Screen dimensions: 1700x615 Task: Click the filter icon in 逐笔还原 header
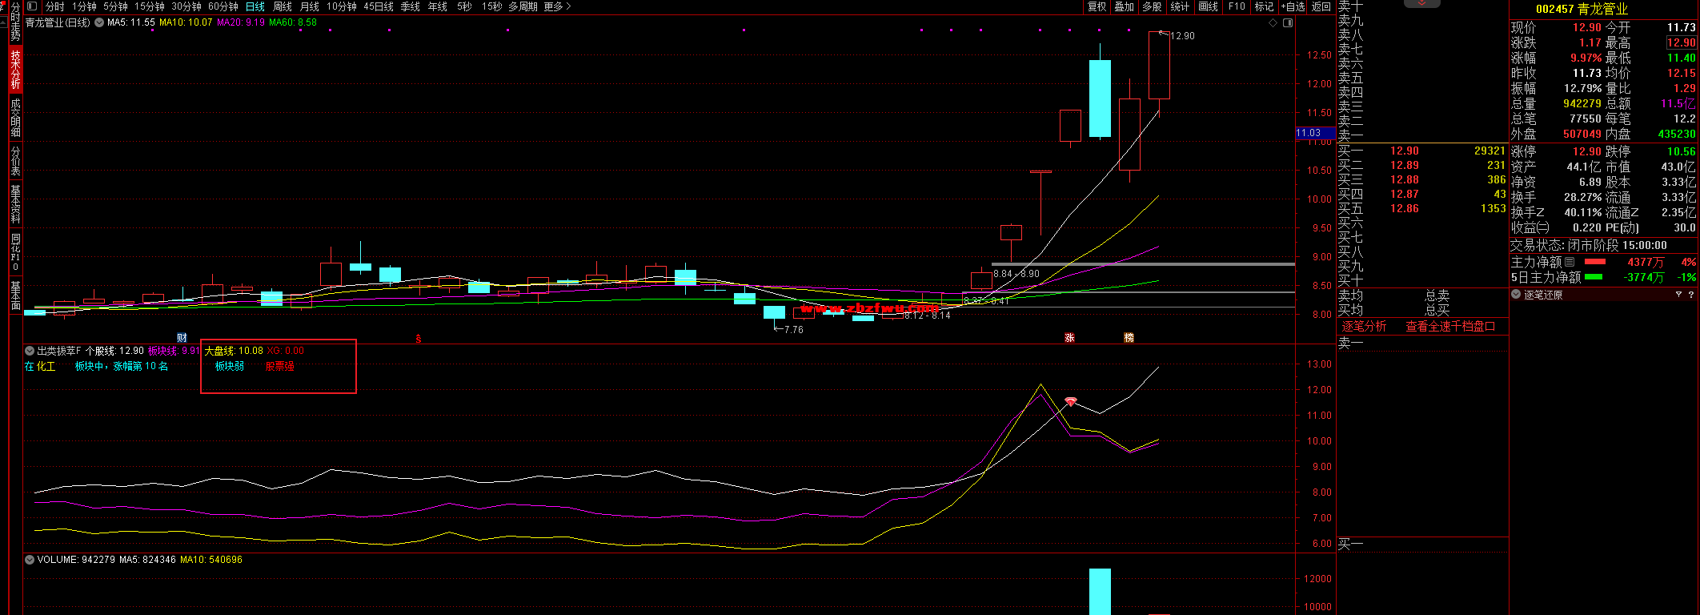1678,295
